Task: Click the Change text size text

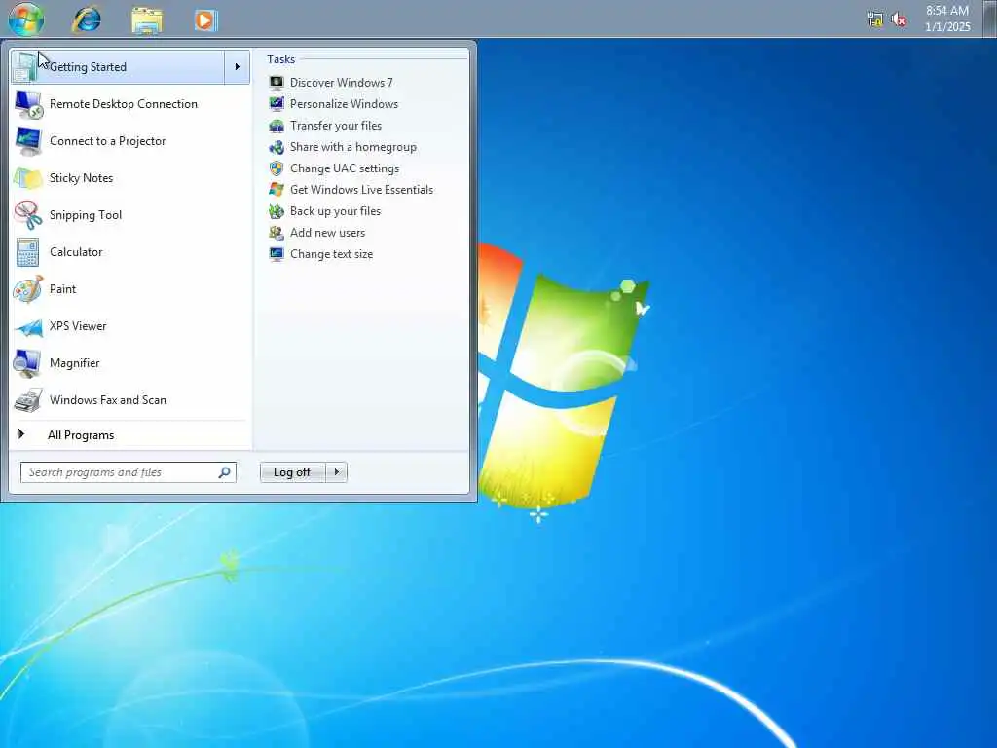Action: click(331, 254)
